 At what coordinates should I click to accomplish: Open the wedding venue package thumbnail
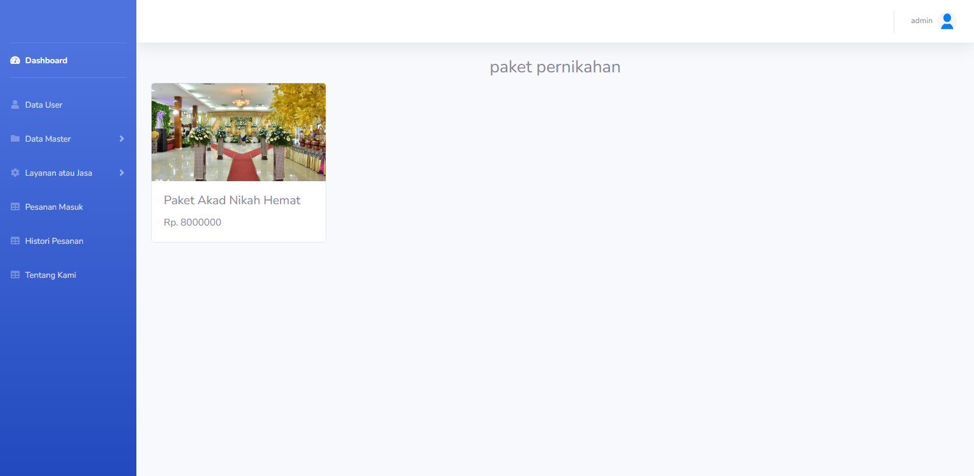pyautogui.click(x=239, y=132)
